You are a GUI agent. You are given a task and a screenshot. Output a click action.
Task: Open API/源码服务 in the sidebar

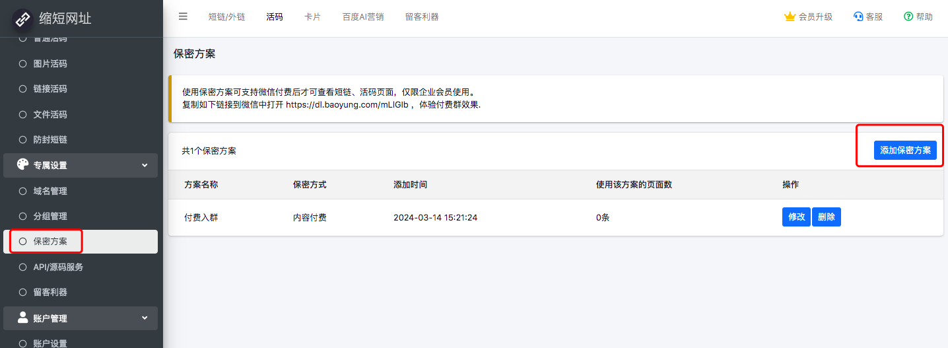click(x=58, y=267)
